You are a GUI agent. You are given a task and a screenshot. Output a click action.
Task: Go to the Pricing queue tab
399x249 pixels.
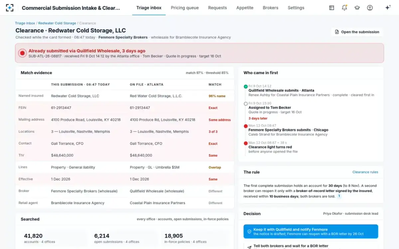pos(185,8)
